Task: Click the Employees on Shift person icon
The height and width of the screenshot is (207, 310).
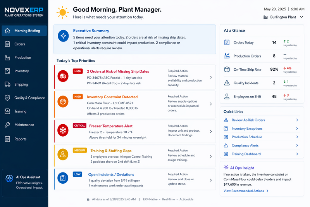Action: tap(227, 96)
